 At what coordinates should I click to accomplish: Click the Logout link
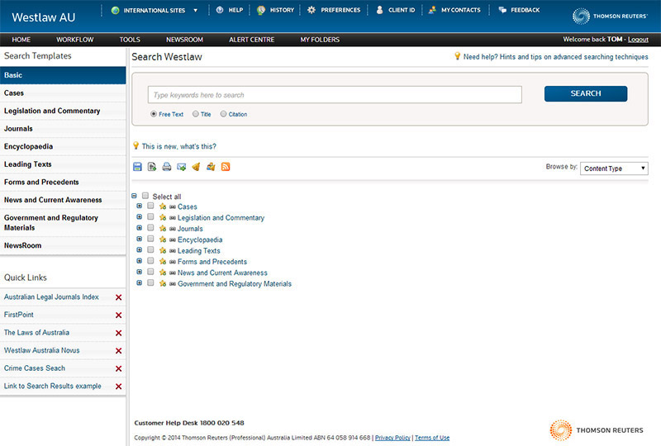638,39
